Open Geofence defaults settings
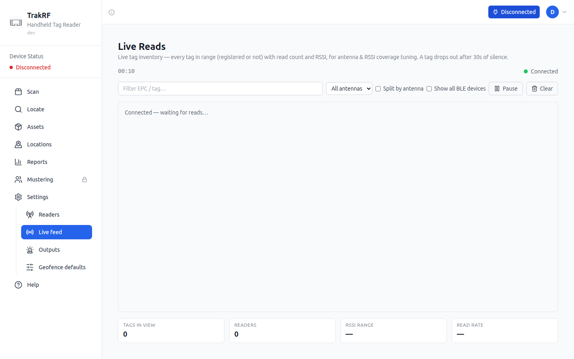 coord(57,267)
